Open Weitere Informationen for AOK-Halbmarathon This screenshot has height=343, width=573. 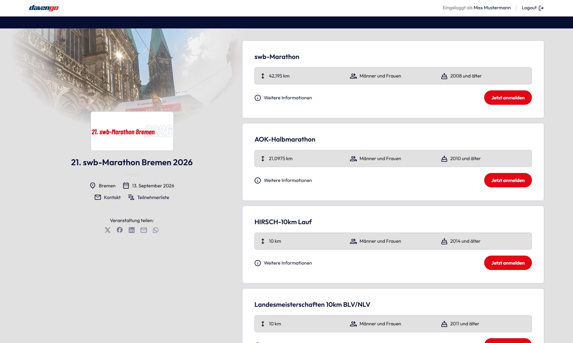288,180
